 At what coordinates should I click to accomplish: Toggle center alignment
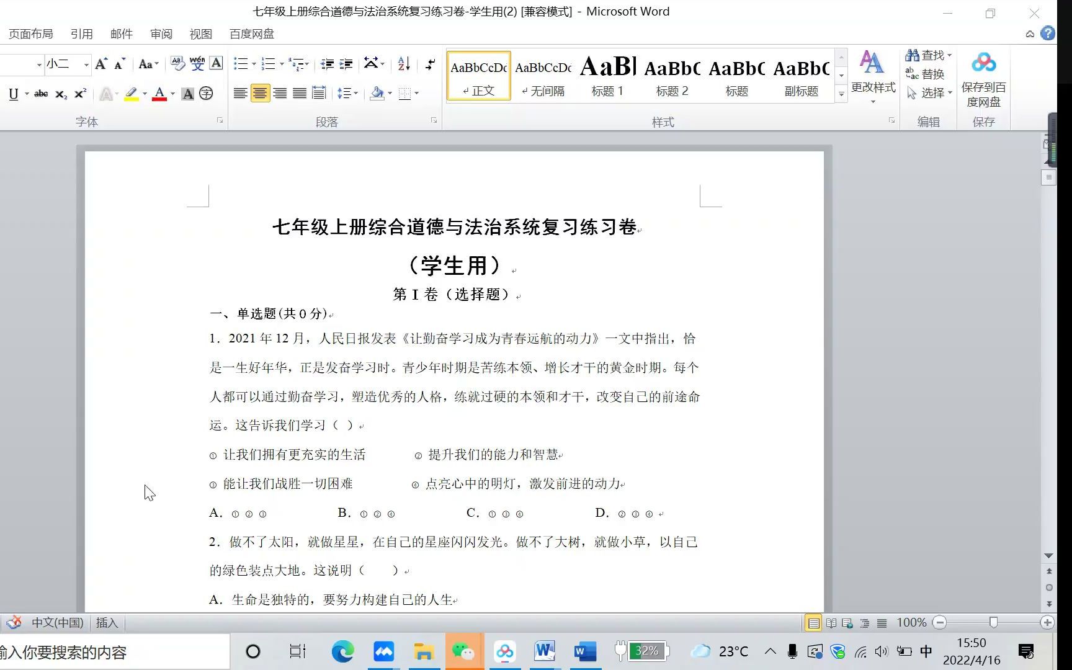[x=260, y=94]
